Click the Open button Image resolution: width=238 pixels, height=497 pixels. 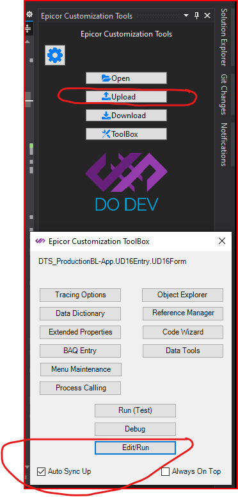126,78
